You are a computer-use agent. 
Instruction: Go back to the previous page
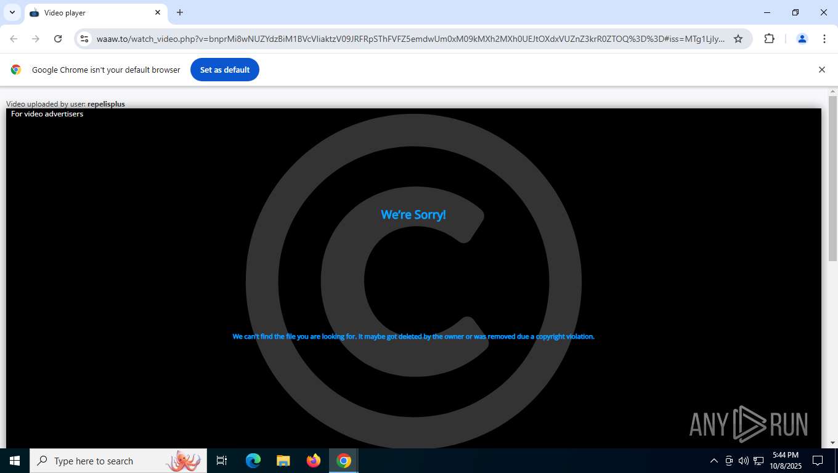(x=14, y=39)
